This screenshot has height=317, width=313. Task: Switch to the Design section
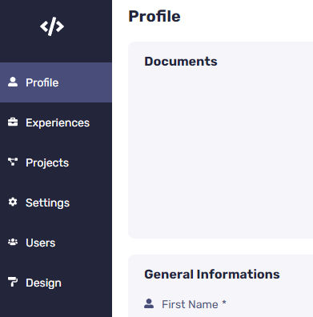(56, 283)
